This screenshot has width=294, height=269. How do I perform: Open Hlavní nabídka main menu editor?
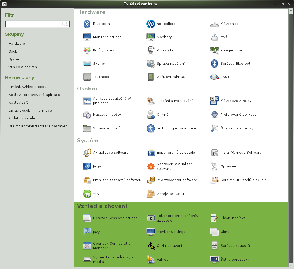(x=214, y=218)
